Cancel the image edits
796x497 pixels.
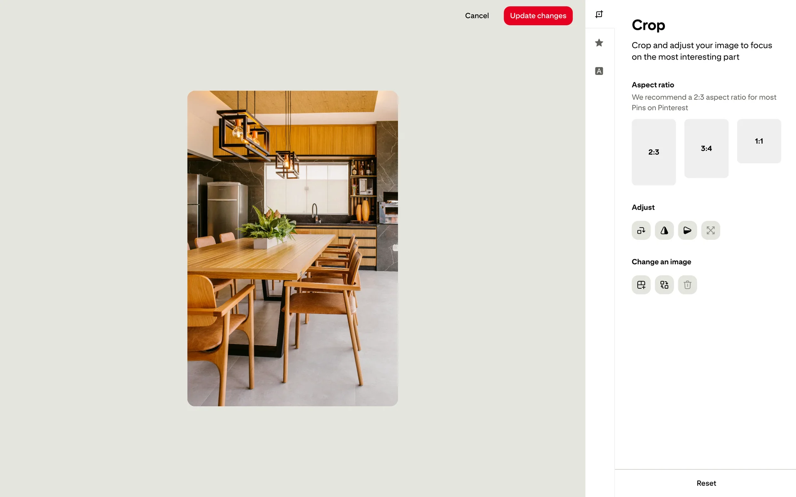click(477, 16)
